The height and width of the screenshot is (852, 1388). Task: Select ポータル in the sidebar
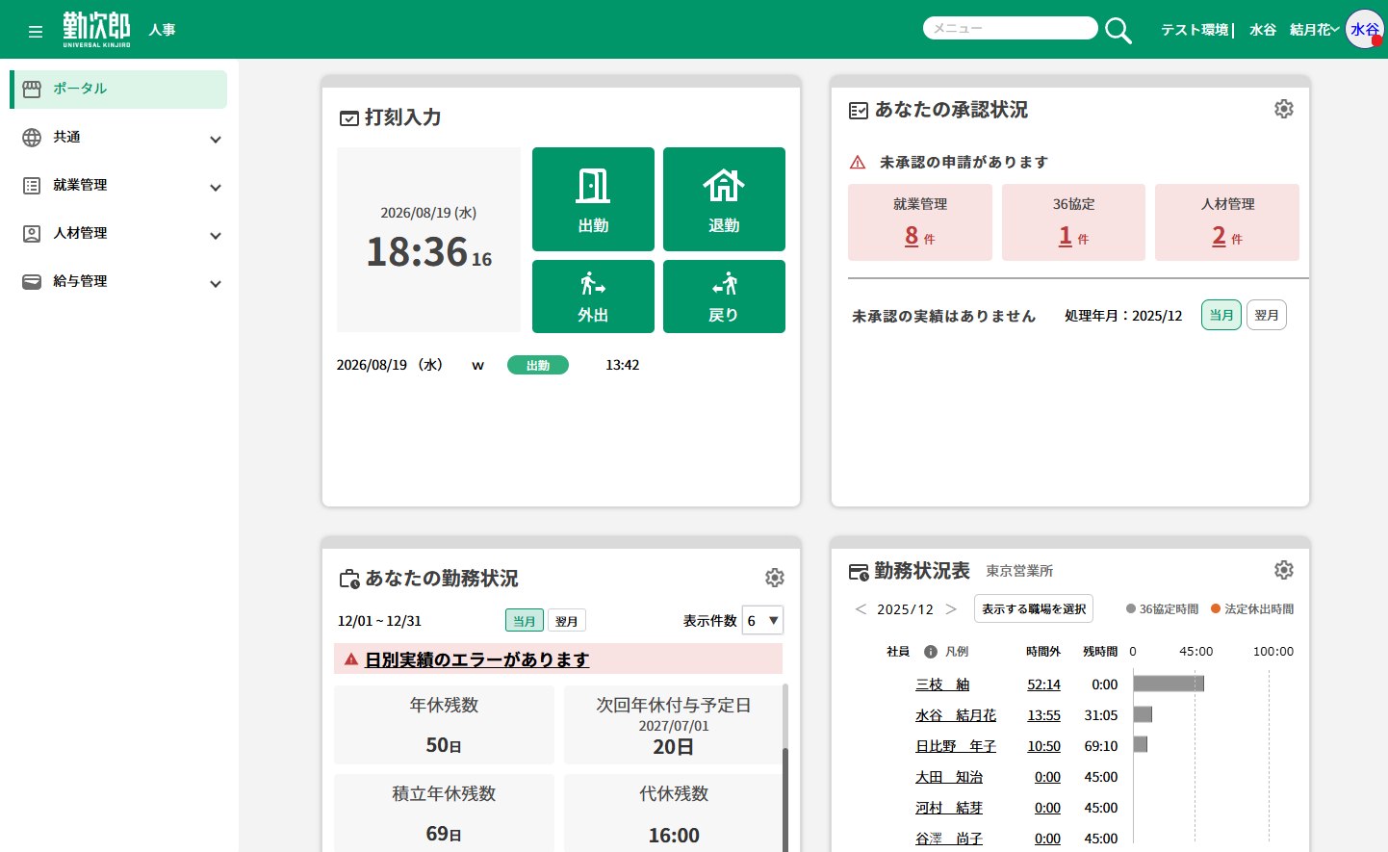tap(119, 89)
